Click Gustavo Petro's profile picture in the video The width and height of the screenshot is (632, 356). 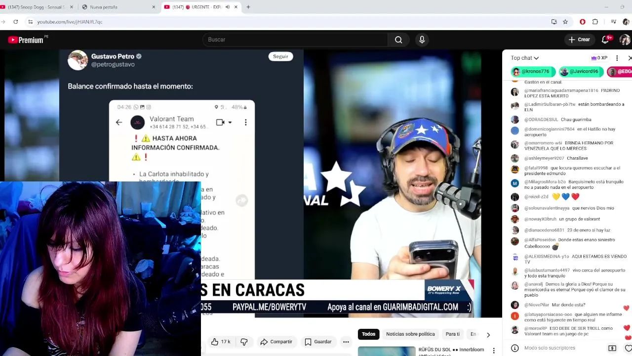pos(78,60)
